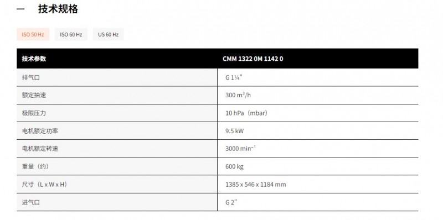
Task: Click the 10 hPa (mbar) value
Action: coord(246,113)
